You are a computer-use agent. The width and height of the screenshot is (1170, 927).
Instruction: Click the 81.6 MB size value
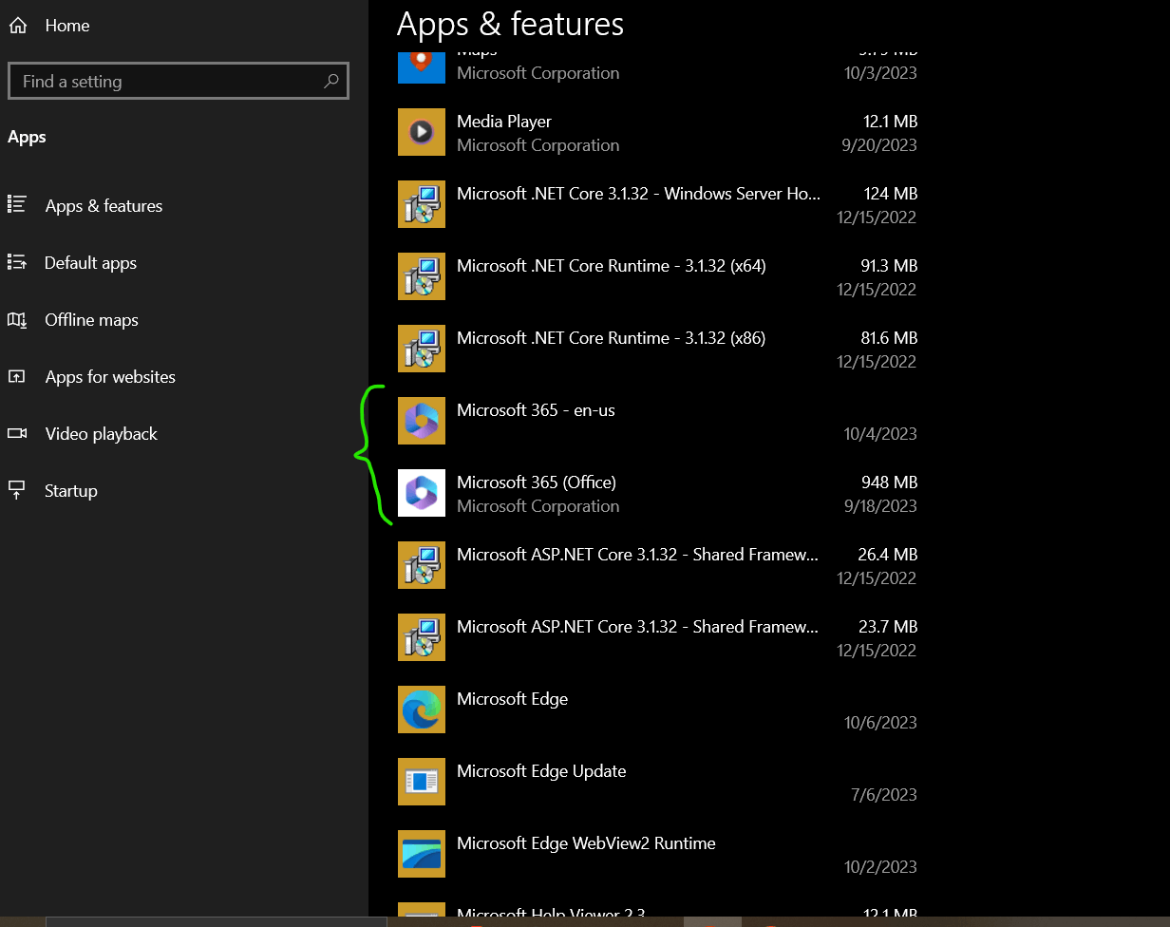tap(890, 338)
